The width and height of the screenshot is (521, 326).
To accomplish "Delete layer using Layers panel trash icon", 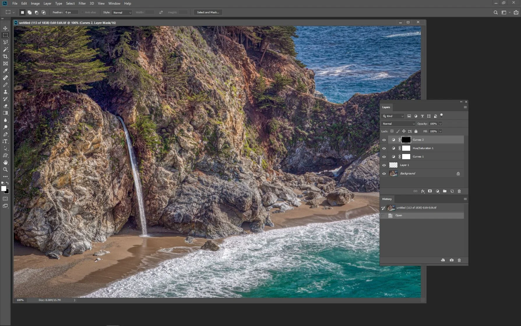I will 459,191.
